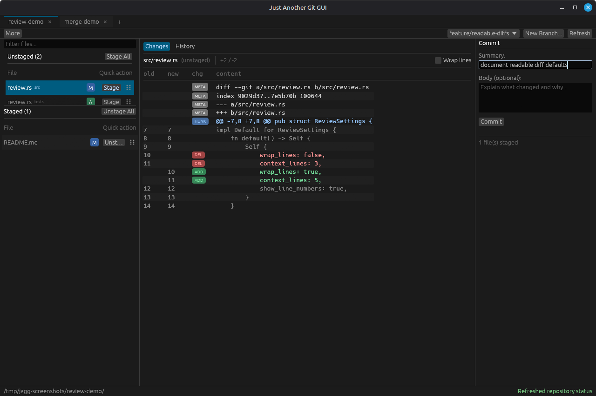Focus the Filter files search box
Screen dimensions: 596x396
coord(70,44)
